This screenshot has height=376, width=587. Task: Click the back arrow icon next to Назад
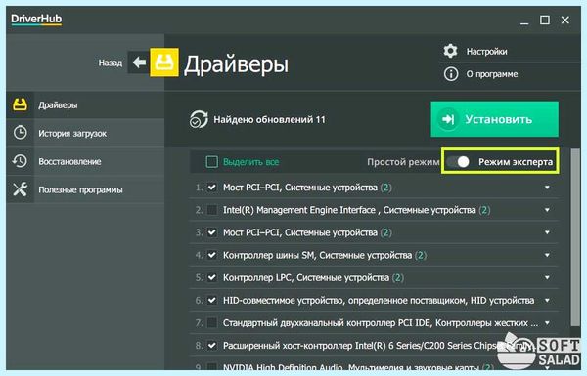(x=139, y=63)
